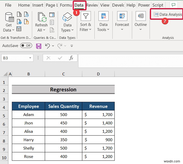Open the Forecast icon
Viewport: 183px width, 164px height.
pos(122,16)
